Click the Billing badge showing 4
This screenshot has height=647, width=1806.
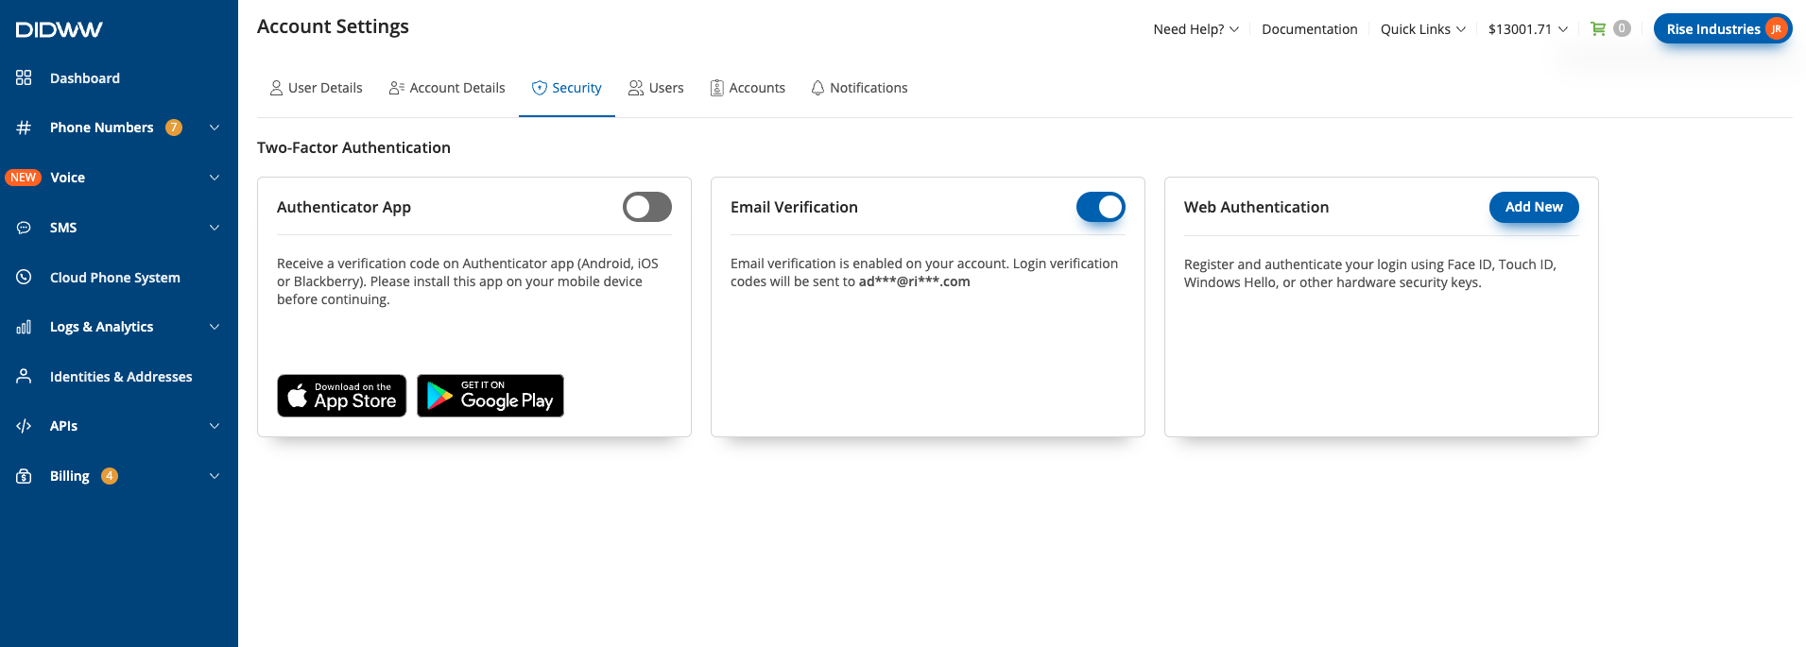[x=110, y=476]
